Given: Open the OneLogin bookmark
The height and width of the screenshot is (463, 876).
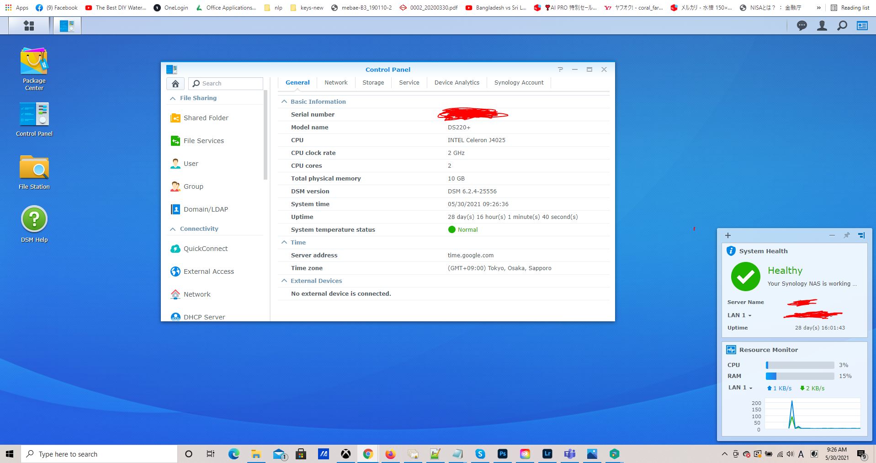Looking at the screenshot, I should click(171, 8).
